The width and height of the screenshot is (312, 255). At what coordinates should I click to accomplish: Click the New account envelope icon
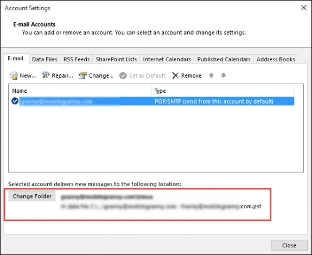(x=14, y=75)
